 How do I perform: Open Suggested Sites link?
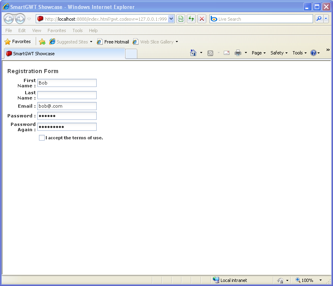(69, 42)
